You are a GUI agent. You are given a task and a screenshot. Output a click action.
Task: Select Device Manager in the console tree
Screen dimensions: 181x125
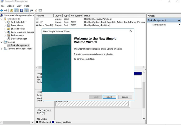[19, 39]
